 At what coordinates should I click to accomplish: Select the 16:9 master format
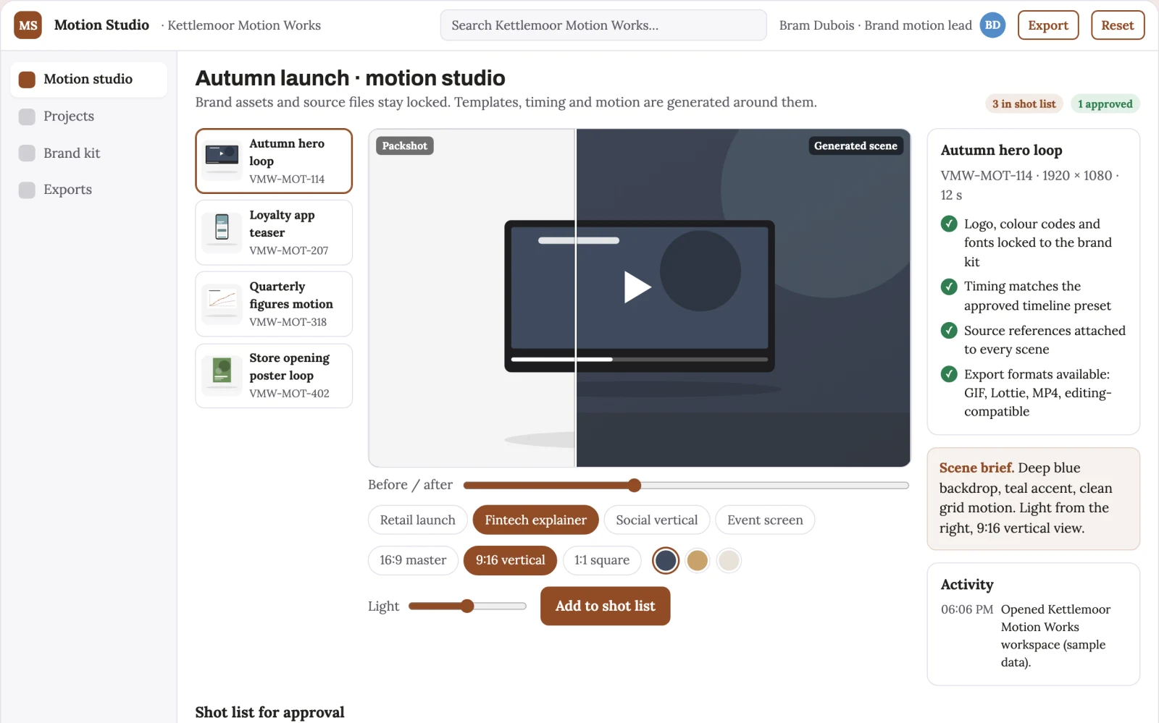click(413, 560)
